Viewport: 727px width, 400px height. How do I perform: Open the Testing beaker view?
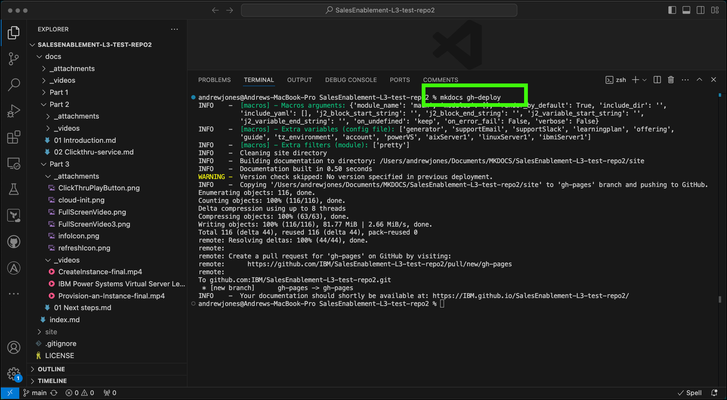coord(14,189)
